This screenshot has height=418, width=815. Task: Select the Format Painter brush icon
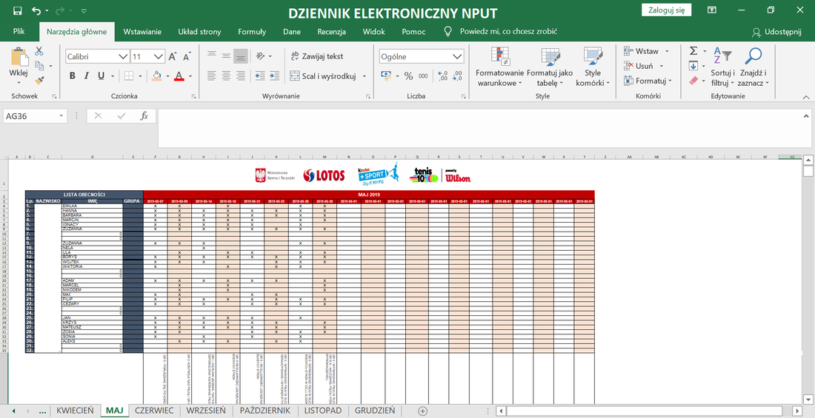coord(39,79)
